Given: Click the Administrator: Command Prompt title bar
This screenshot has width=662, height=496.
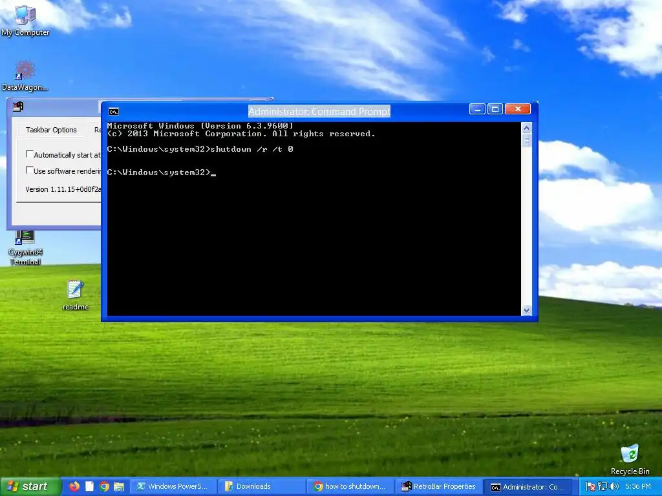Looking at the screenshot, I should click(x=319, y=111).
